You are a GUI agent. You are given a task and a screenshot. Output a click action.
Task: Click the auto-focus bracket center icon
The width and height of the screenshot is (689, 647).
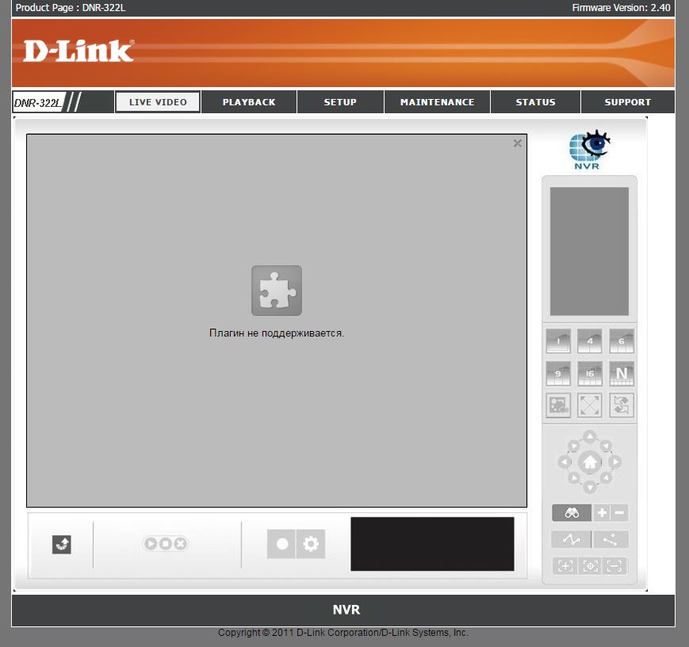click(590, 565)
